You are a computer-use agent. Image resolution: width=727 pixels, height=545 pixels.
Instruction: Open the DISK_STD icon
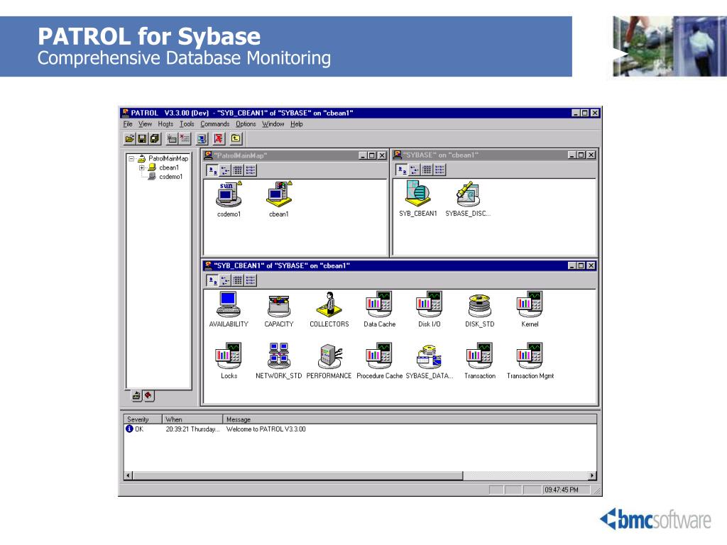(x=479, y=305)
